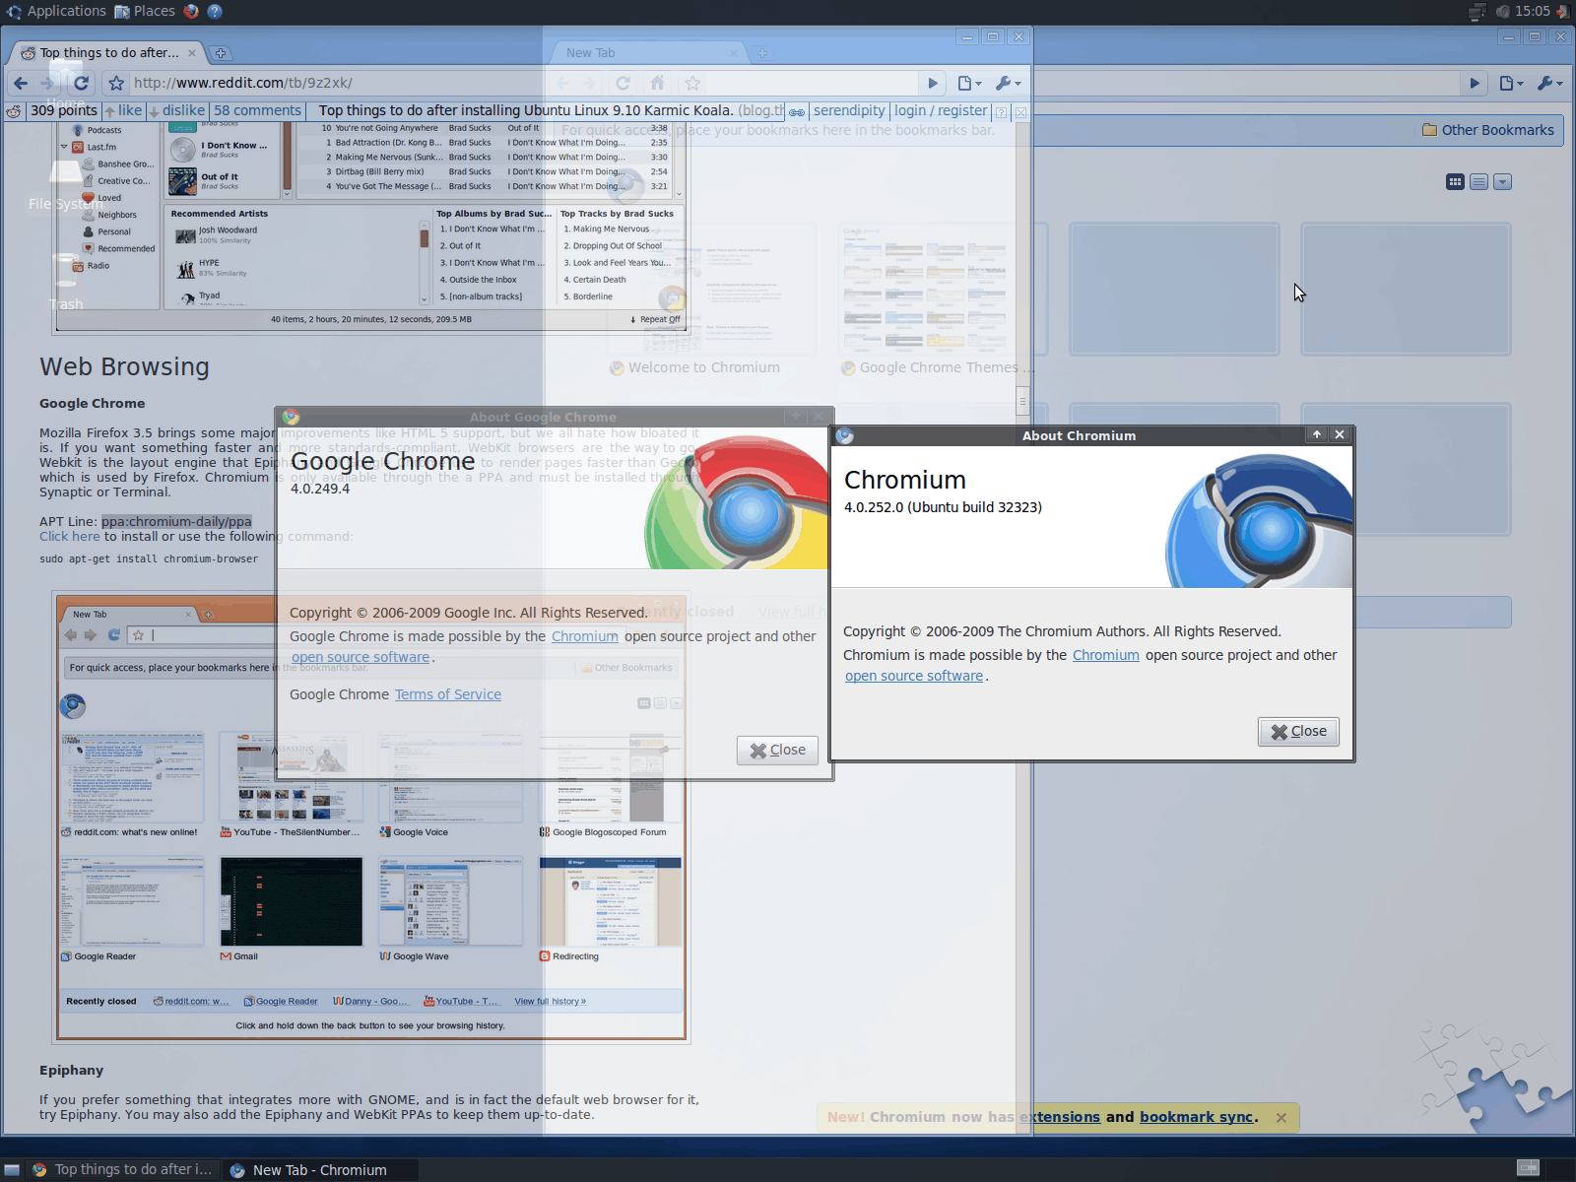Screen dimensions: 1576x1182
Task: Click the volume icon in system tray
Action: point(1503,11)
